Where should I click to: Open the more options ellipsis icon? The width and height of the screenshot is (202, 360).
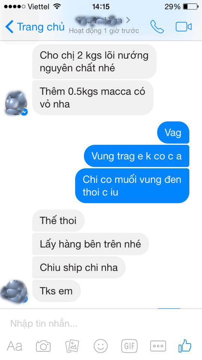[x=158, y=346]
